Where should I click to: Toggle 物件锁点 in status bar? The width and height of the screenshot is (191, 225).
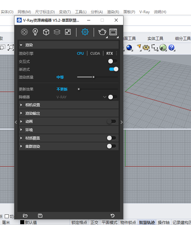tap(128, 222)
